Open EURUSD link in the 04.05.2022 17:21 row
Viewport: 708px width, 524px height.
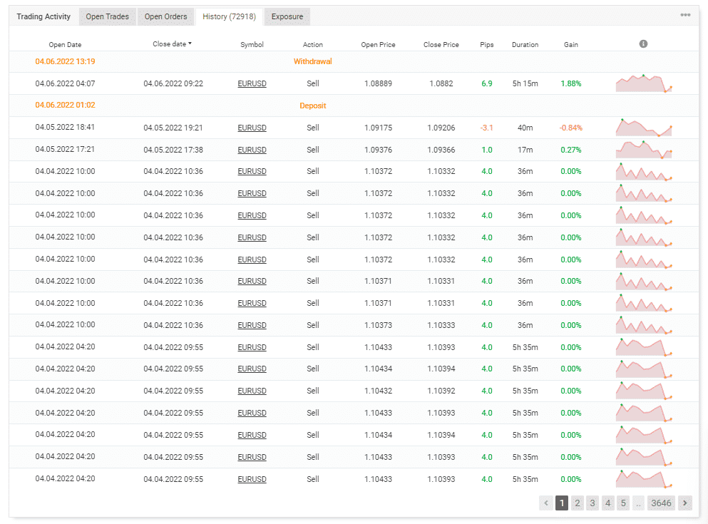[252, 150]
